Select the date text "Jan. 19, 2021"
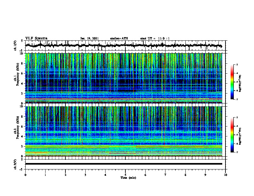This screenshot has height=196, width=254. click(x=89, y=38)
